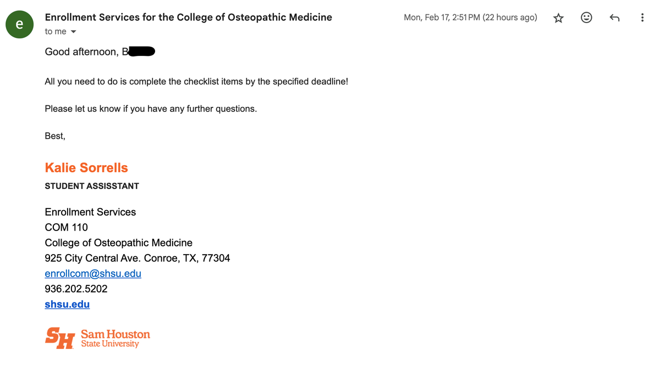Star this email message
The width and height of the screenshot is (660, 366).
pyautogui.click(x=558, y=18)
